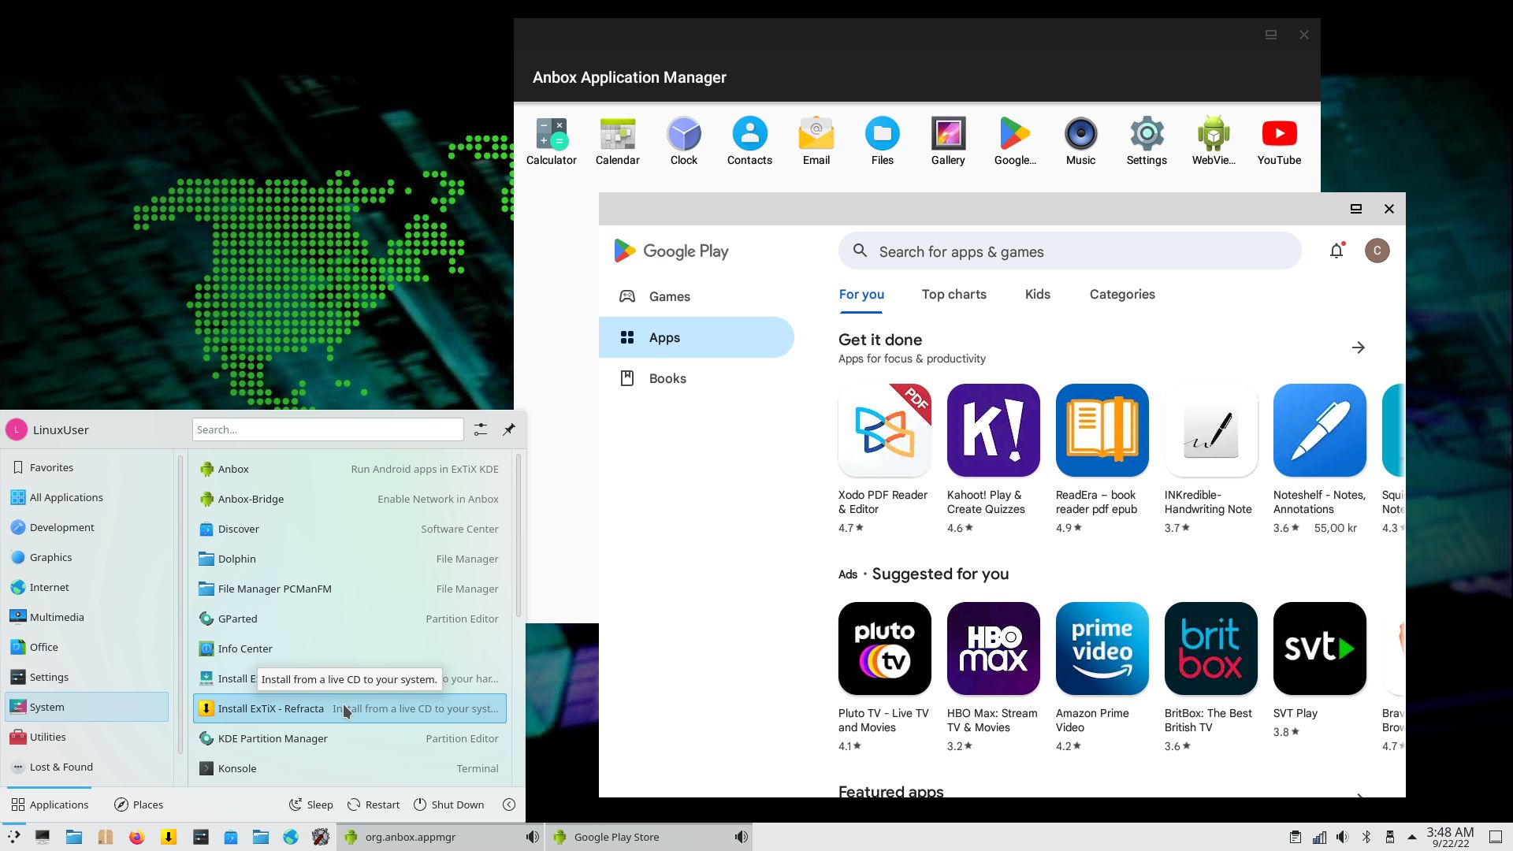The image size is (1513, 851).
Task: Switch to the Places tab
Action: pyautogui.click(x=139, y=805)
